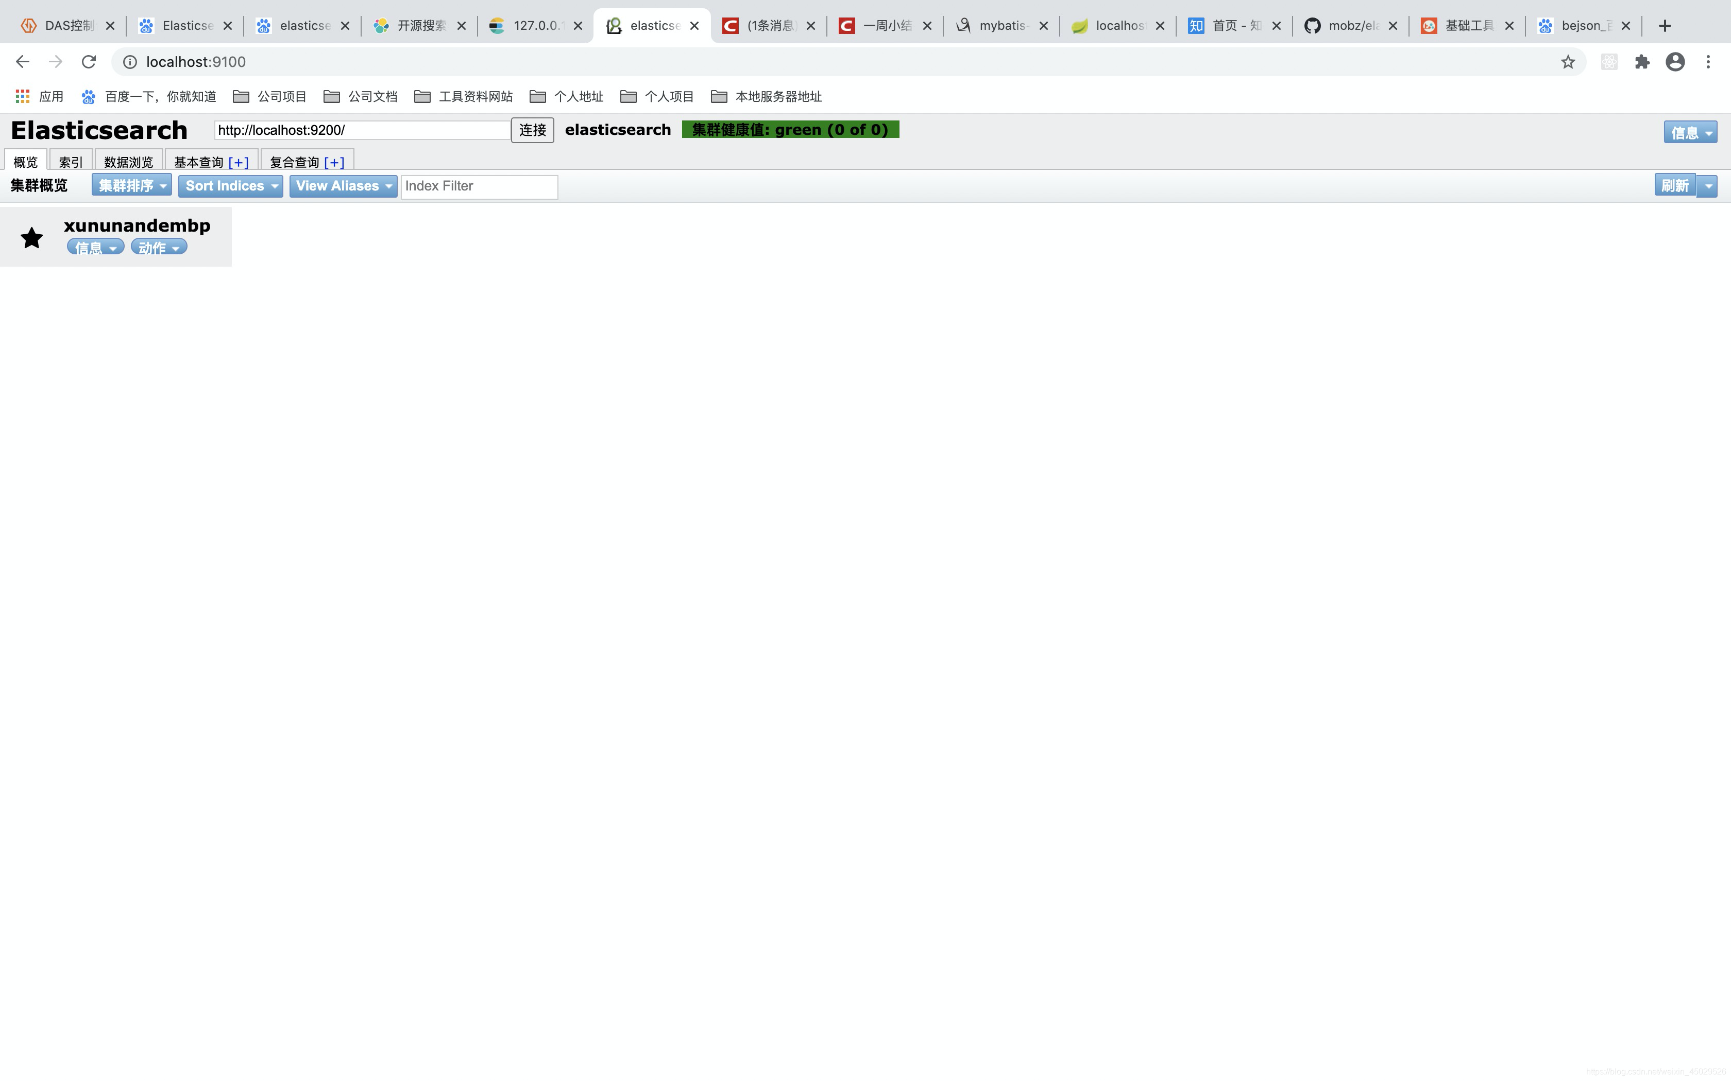Expand the View Aliases dropdown

pyautogui.click(x=343, y=186)
